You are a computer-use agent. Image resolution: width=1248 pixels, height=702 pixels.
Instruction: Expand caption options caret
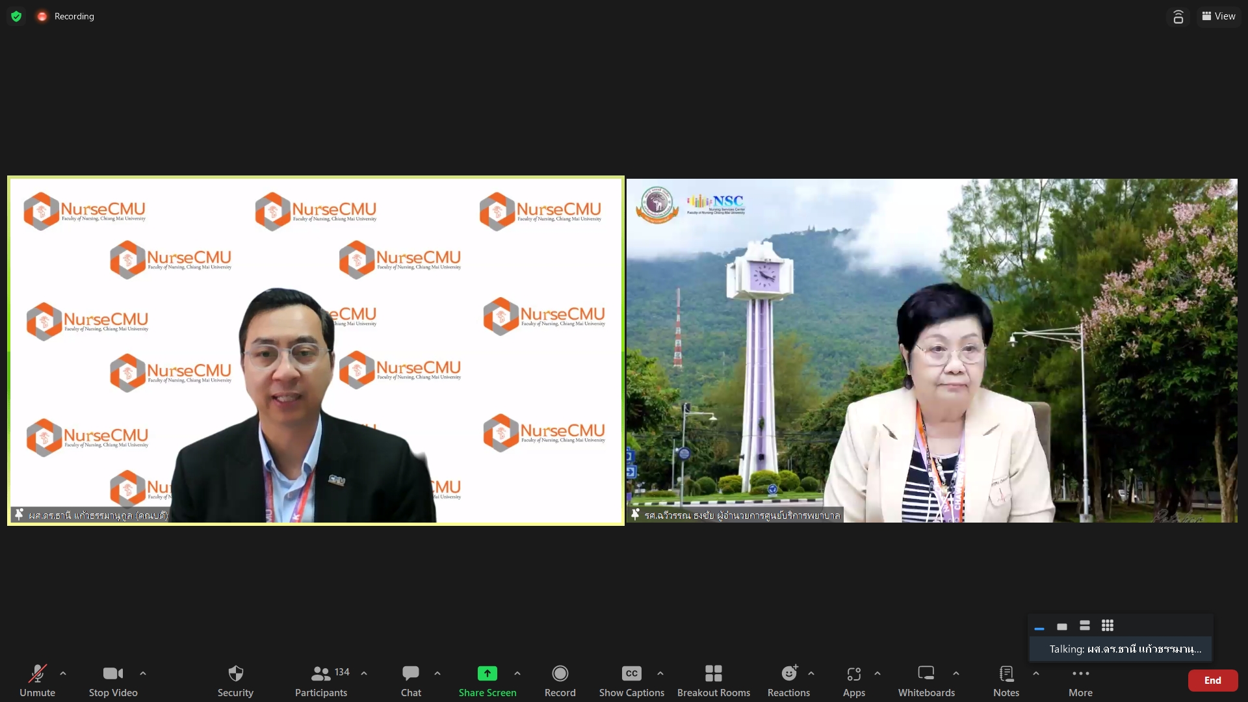pos(660,673)
